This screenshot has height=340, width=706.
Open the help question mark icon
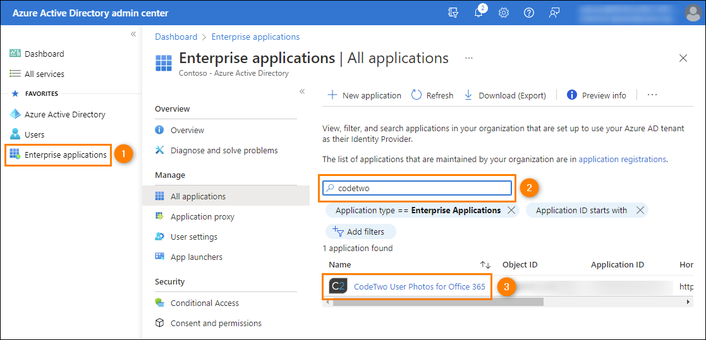point(529,13)
